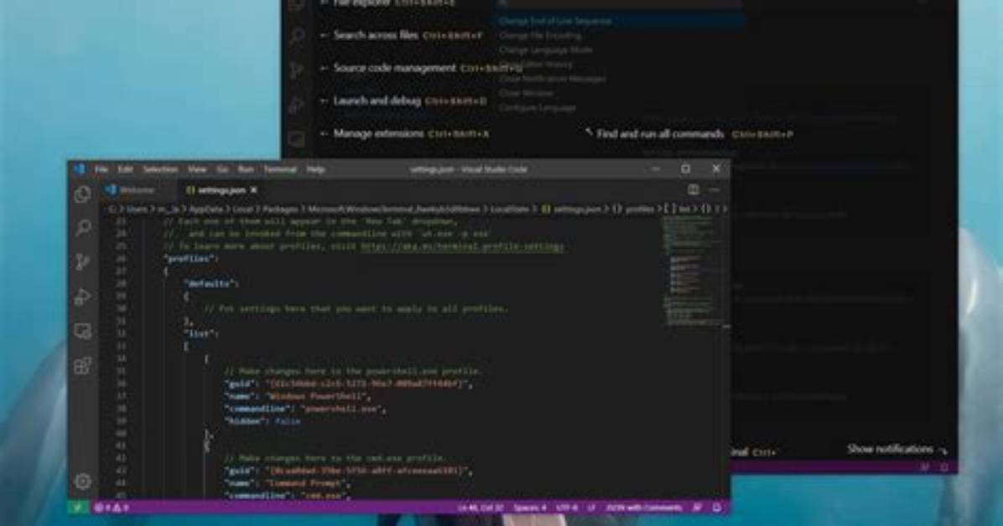Open the editor more actions ellipsis
Image resolution: width=1003 pixels, height=526 pixels.
click(x=714, y=189)
